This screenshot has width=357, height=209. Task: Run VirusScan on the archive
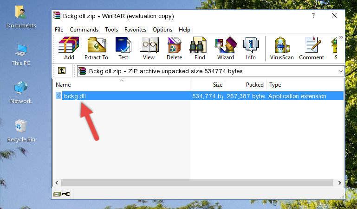[x=282, y=48]
